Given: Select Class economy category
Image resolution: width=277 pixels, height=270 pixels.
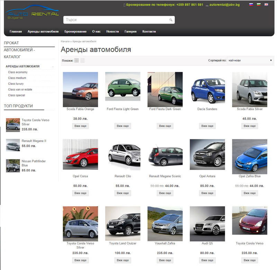Looking at the screenshot, I should point(18,72).
